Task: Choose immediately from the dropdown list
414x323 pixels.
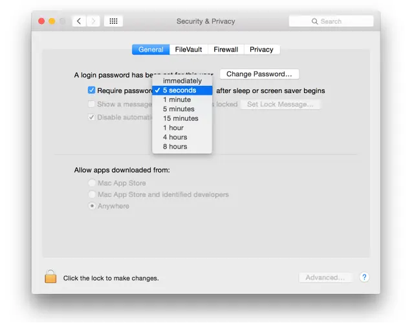Action: 182,81
